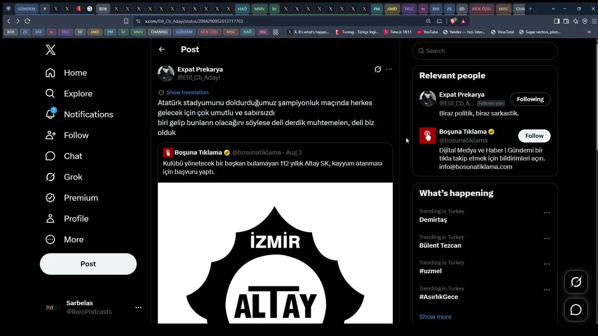This screenshot has height=336, width=598.
Task: Click the Notifications bell icon
Action: tap(50, 114)
